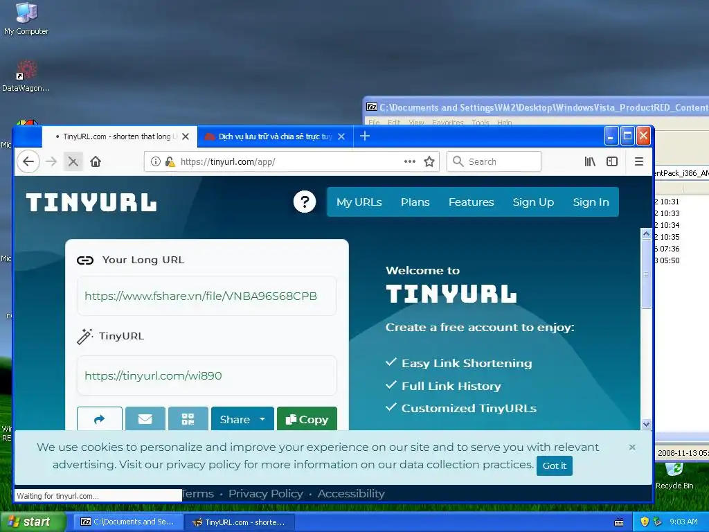709x532 pixels.
Task: Click the Your Long URL input field
Action: click(x=207, y=296)
